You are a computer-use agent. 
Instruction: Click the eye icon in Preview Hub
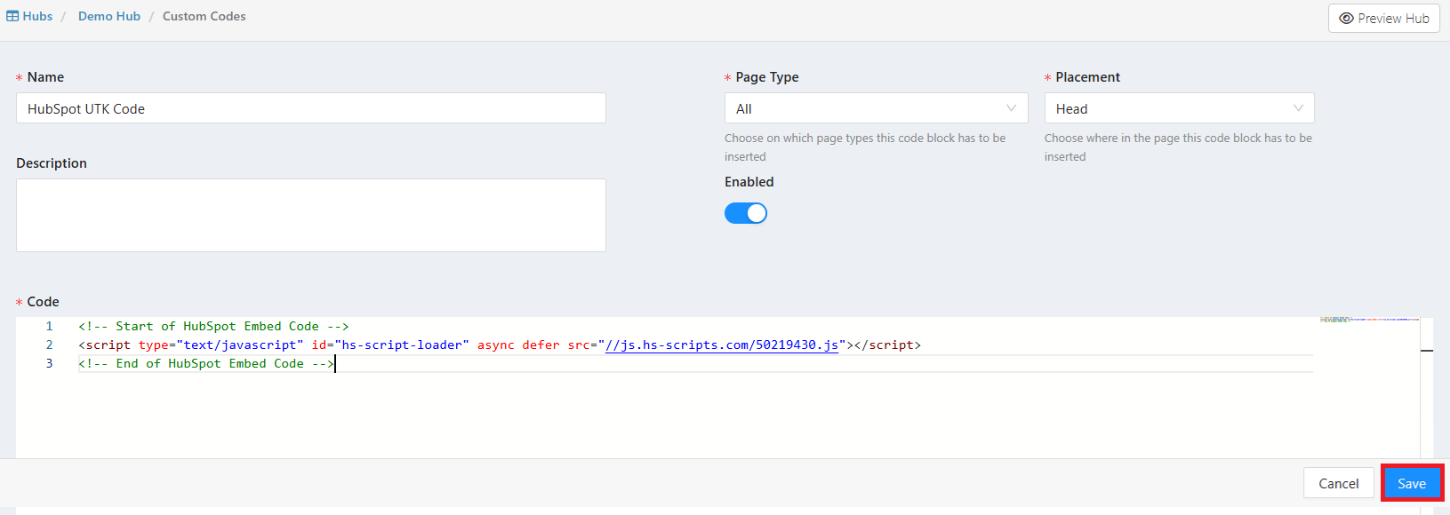point(1346,19)
